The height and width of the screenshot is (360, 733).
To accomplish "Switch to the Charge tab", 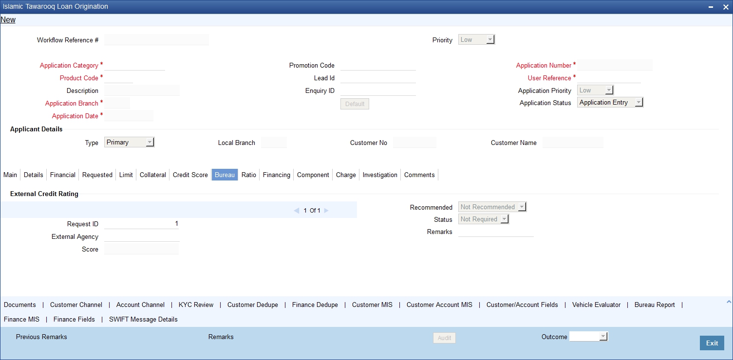I will [x=346, y=175].
